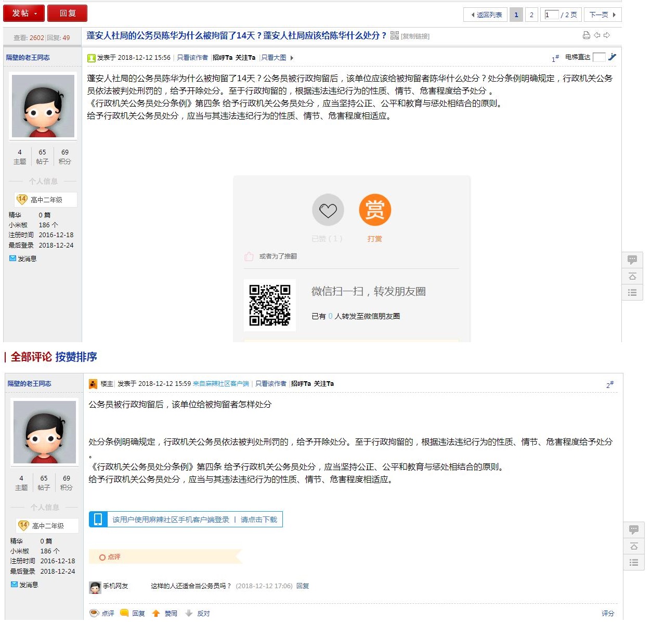
Task: Click the 复制链接 link
Action: pos(415,36)
